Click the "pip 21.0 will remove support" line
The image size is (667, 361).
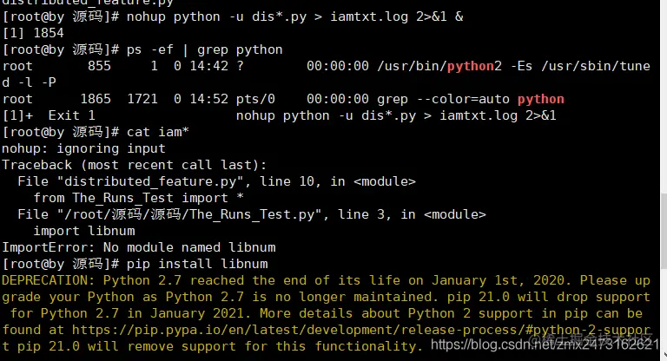(x=212, y=346)
